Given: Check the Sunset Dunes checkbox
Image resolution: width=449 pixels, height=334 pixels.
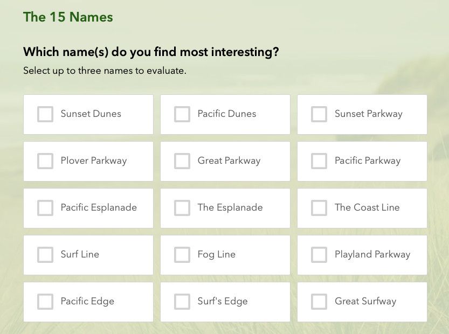Looking at the screenshot, I should point(45,114).
